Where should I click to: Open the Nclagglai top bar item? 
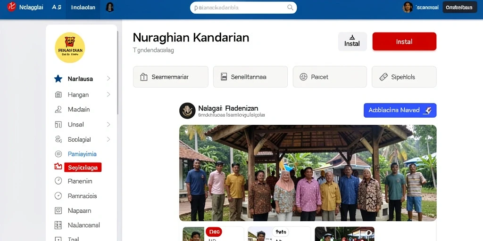tap(31, 8)
